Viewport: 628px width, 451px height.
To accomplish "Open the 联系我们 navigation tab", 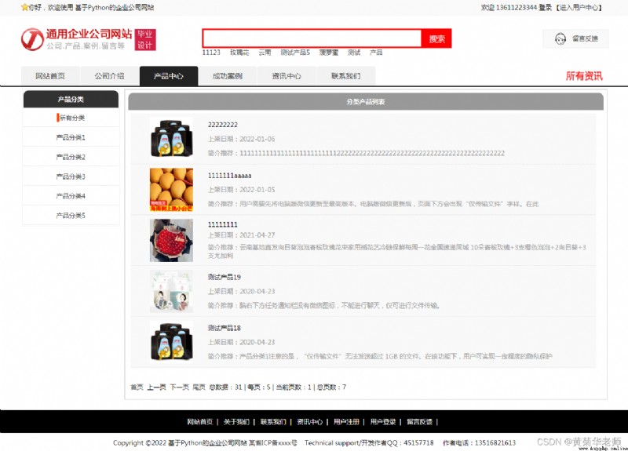I will (x=345, y=75).
